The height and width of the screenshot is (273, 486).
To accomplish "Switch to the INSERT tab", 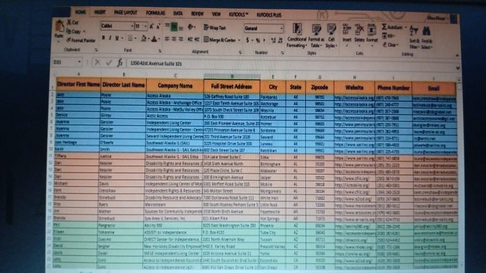I will (x=100, y=12).
